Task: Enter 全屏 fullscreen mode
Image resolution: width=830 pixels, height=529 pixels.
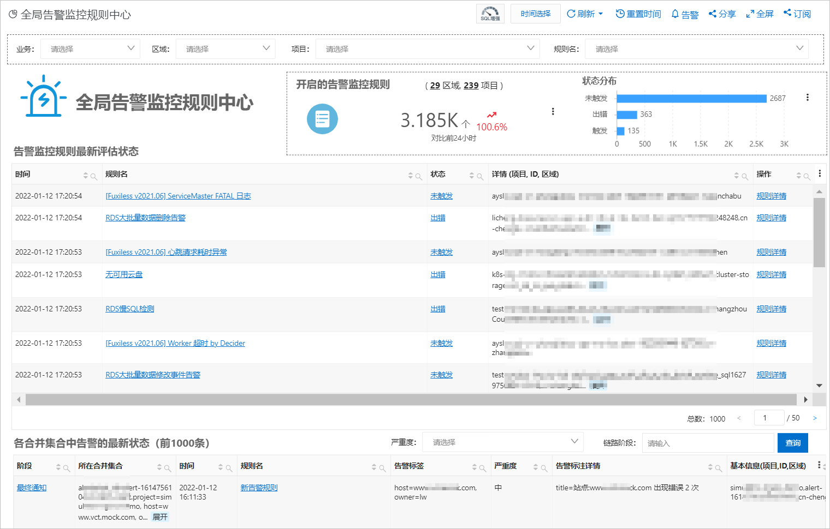Action: click(x=760, y=14)
